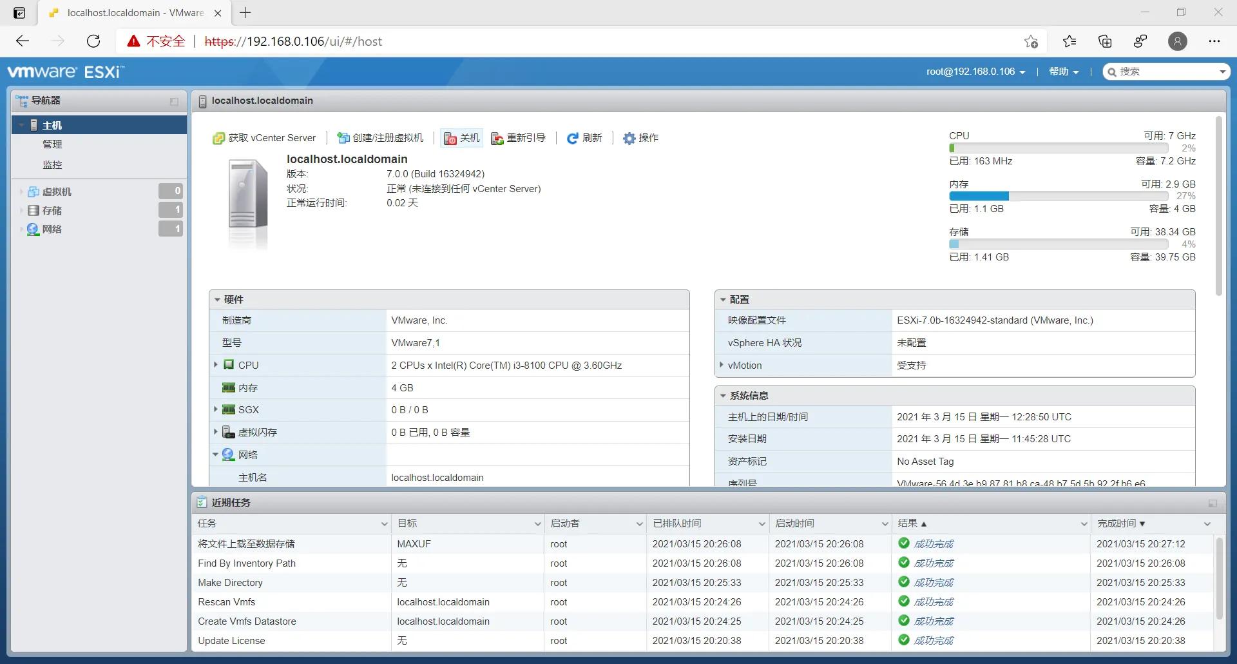
Task: Click the VMware ESXi logo
Action: click(x=66, y=72)
